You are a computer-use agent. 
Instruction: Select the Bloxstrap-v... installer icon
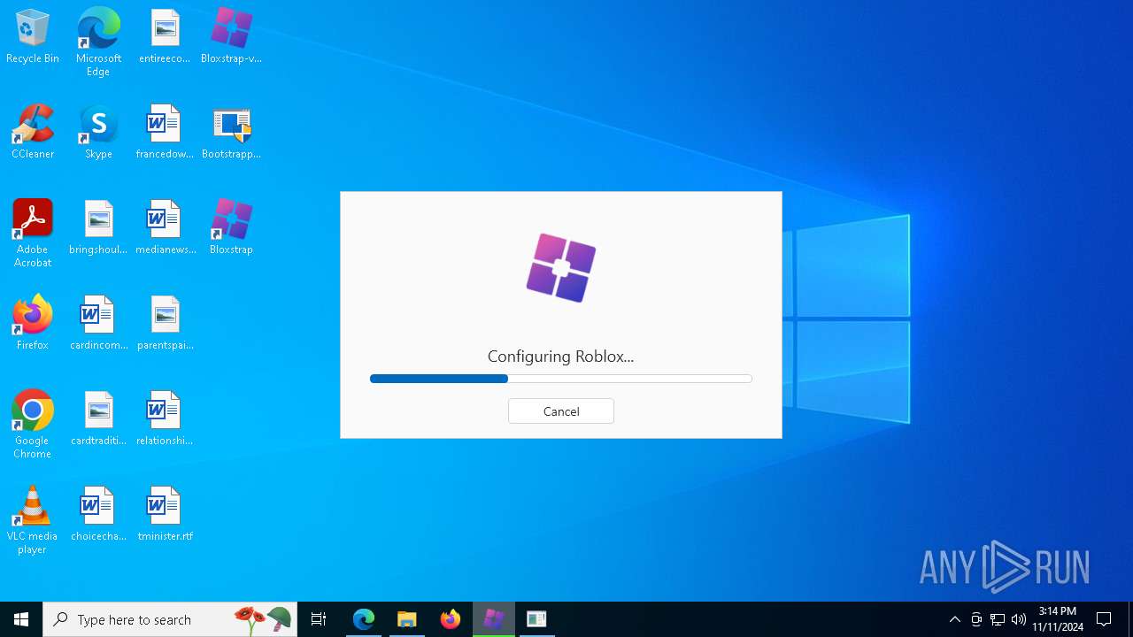(x=231, y=36)
